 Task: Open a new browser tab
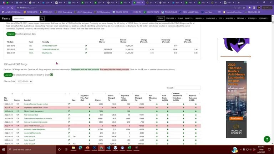[x=239, y=2]
